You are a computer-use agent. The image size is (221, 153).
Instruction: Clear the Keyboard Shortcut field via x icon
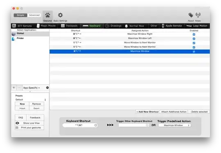point(95,125)
